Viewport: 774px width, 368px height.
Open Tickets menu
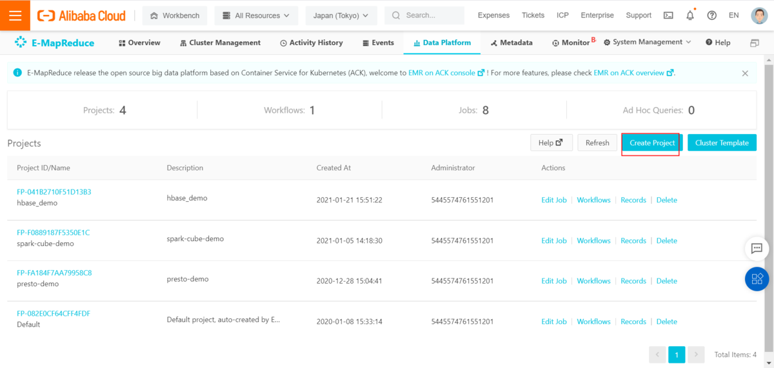point(533,15)
